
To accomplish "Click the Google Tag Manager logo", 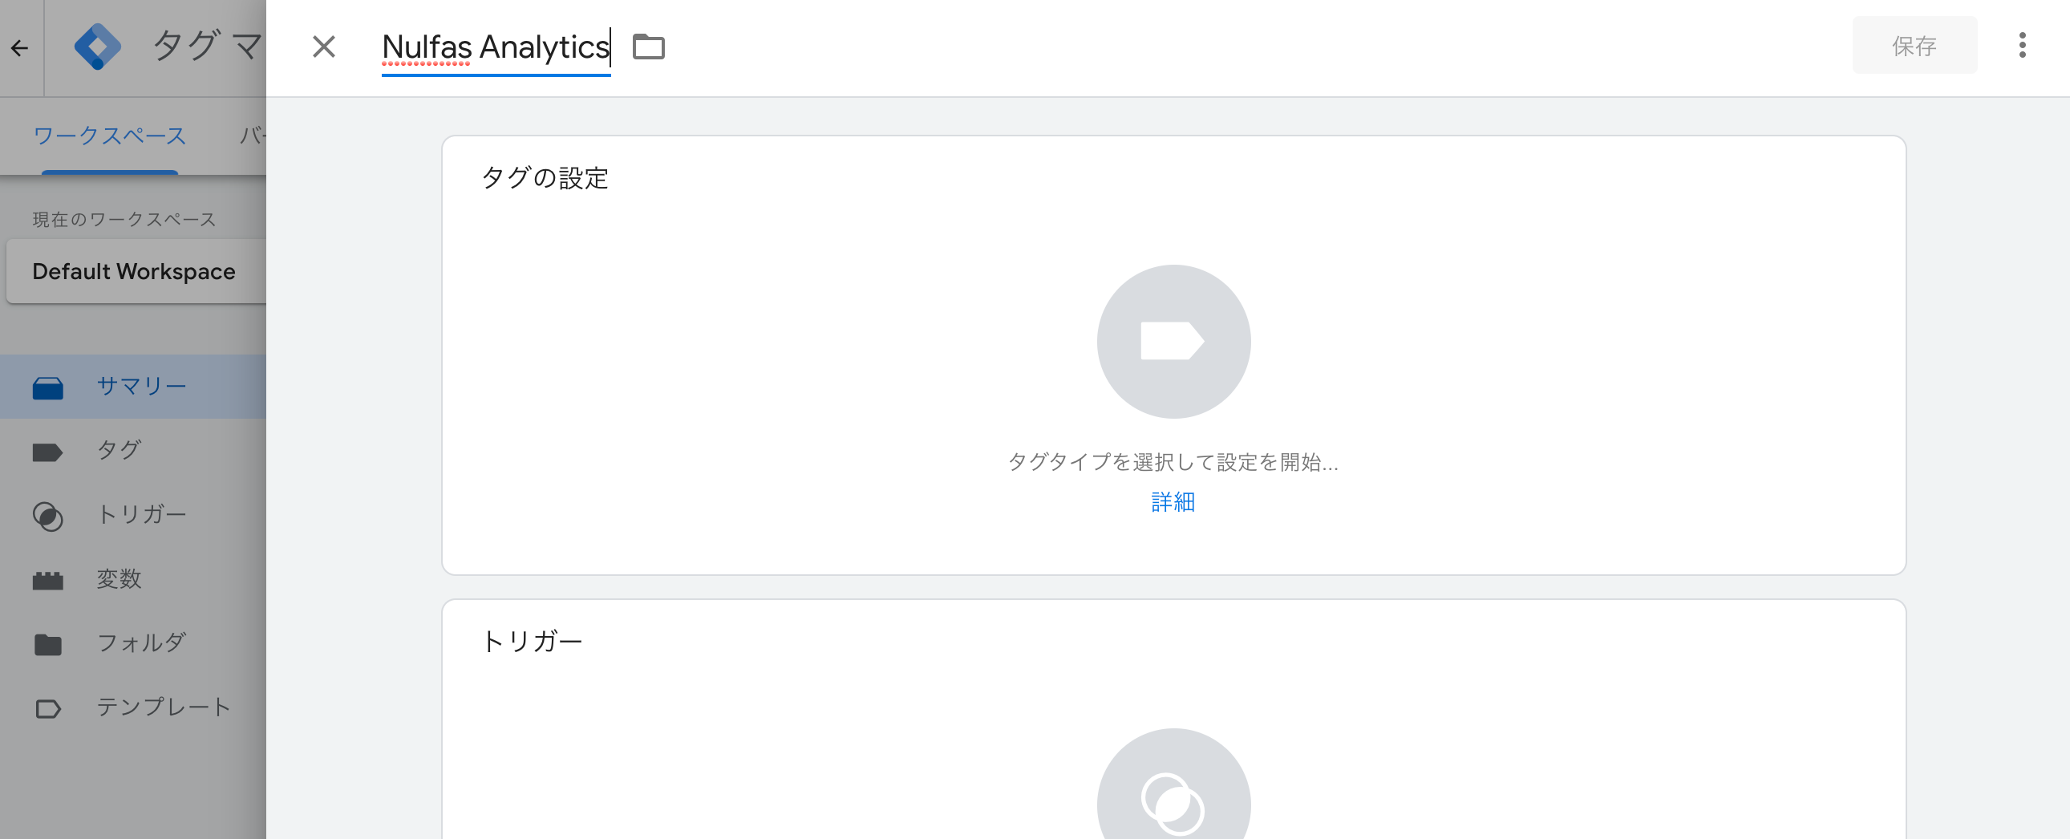I will [97, 47].
